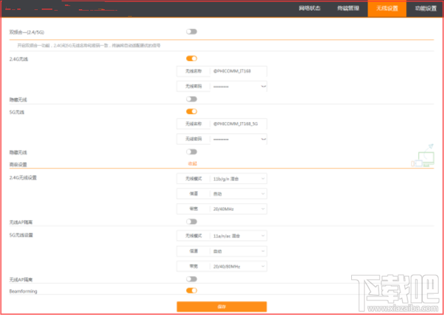Screen dimensions: 444x315
Task: Toggle the 双频合一 (2.4/5G) switch
Action: point(192,32)
